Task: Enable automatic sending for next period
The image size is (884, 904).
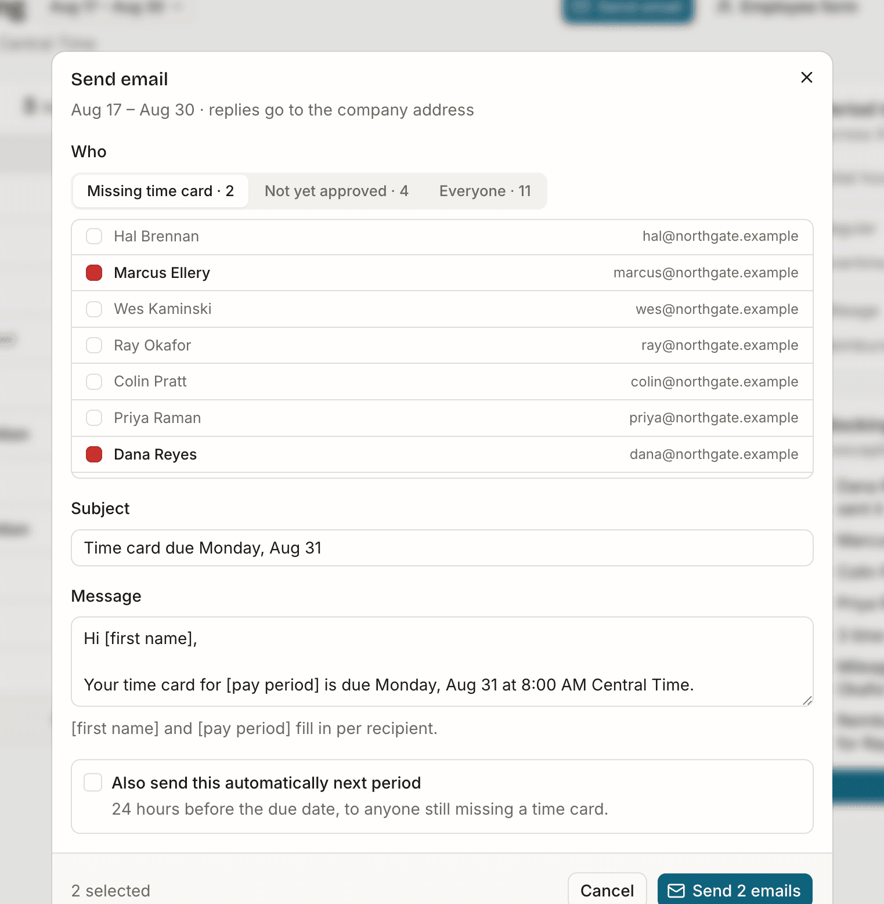Action: 93,782
